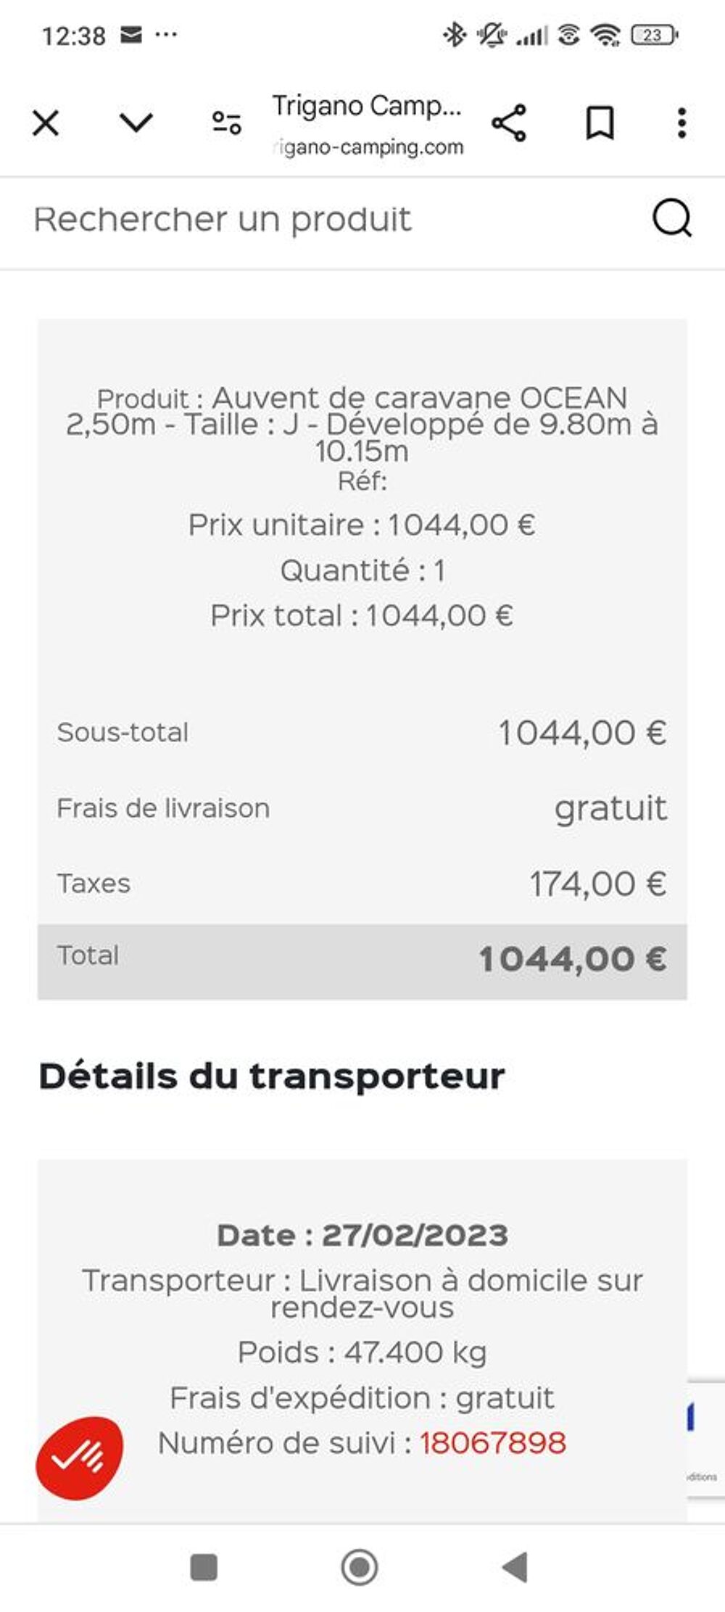Tap the mail notification icon in status bar
The width and height of the screenshot is (725, 1612).
pyautogui.click(x=130, y=34)
